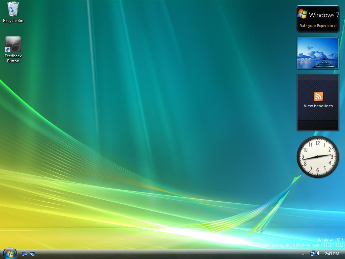Viewport: 345px width, 259px height.
Task: Click the Rate your Experience! link
Action: click(x=318, y=26)
